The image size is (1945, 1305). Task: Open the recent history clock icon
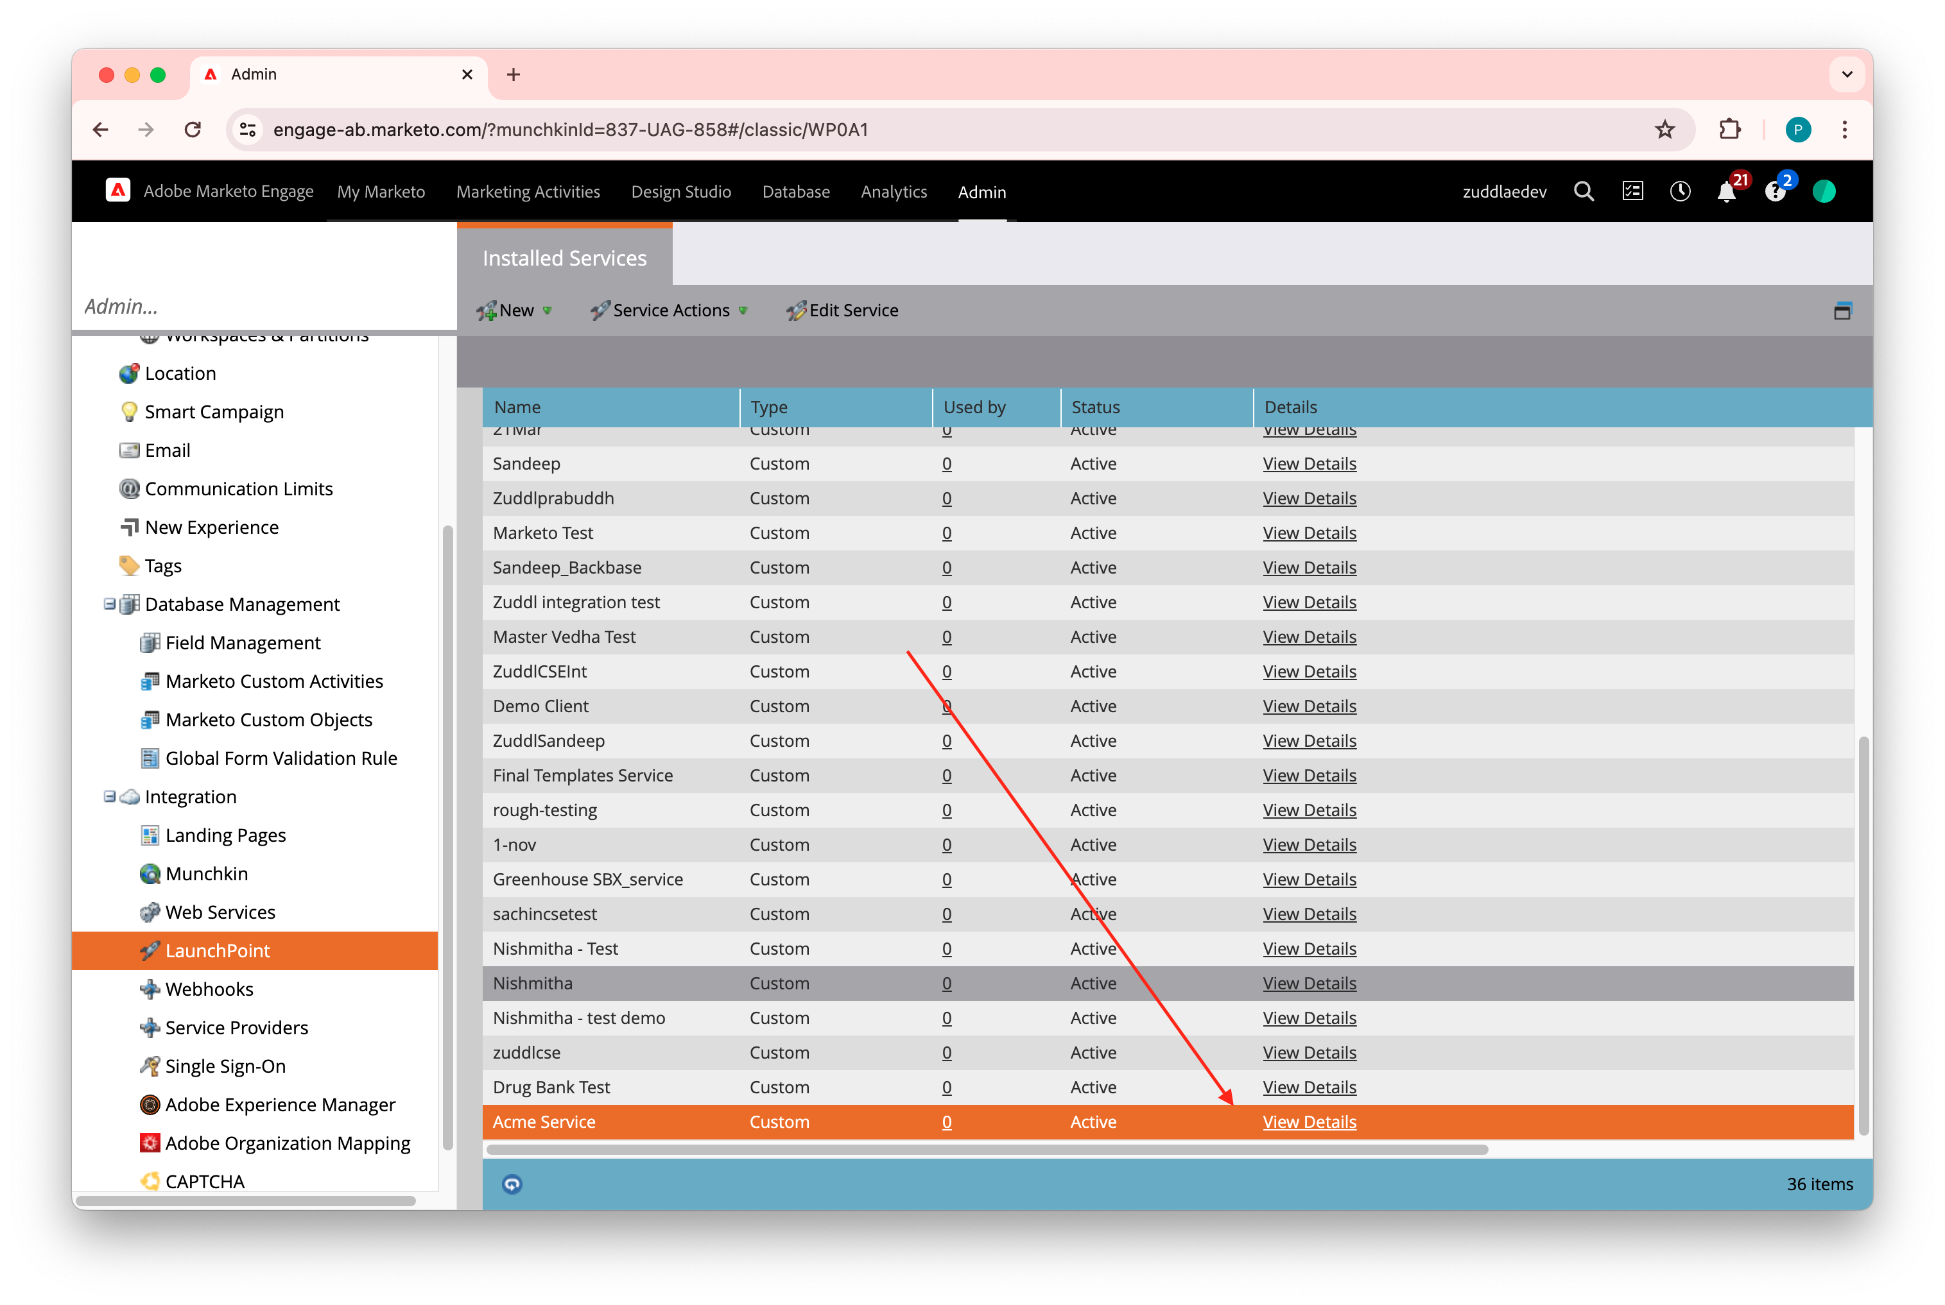(x=1679, y=192)
